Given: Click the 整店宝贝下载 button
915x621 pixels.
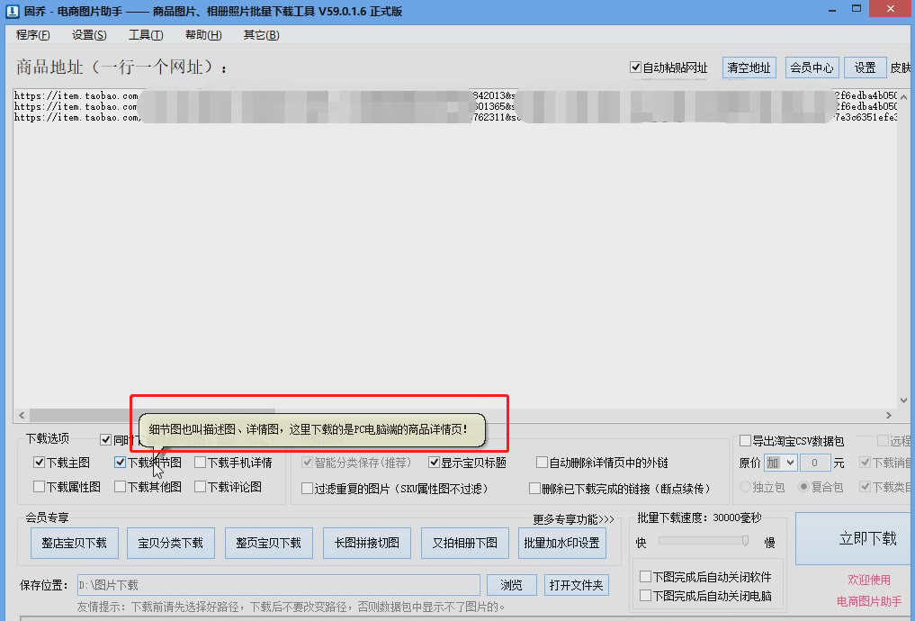Looking at the screenshot, I should 74,543.
